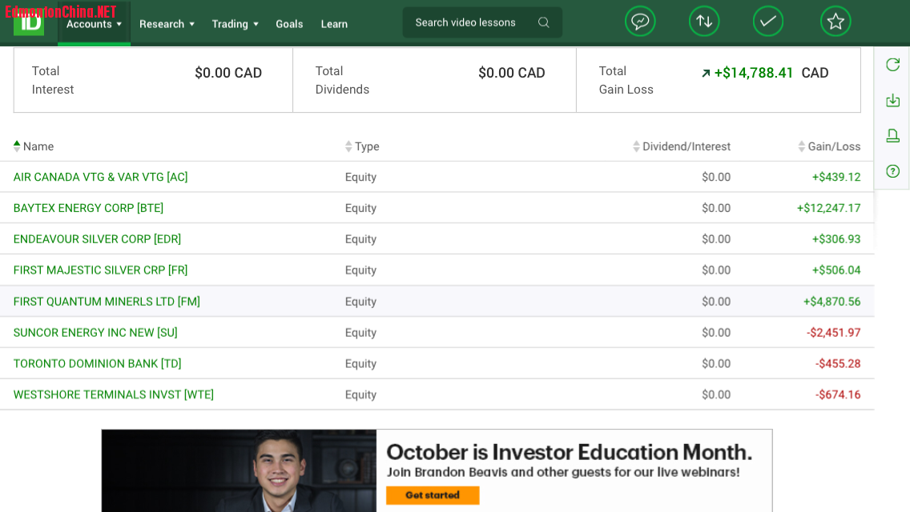The height and width of the screenshot is (512, 910).
Task: Click Equity type in Suncor row
Action: tap(360, 332)
